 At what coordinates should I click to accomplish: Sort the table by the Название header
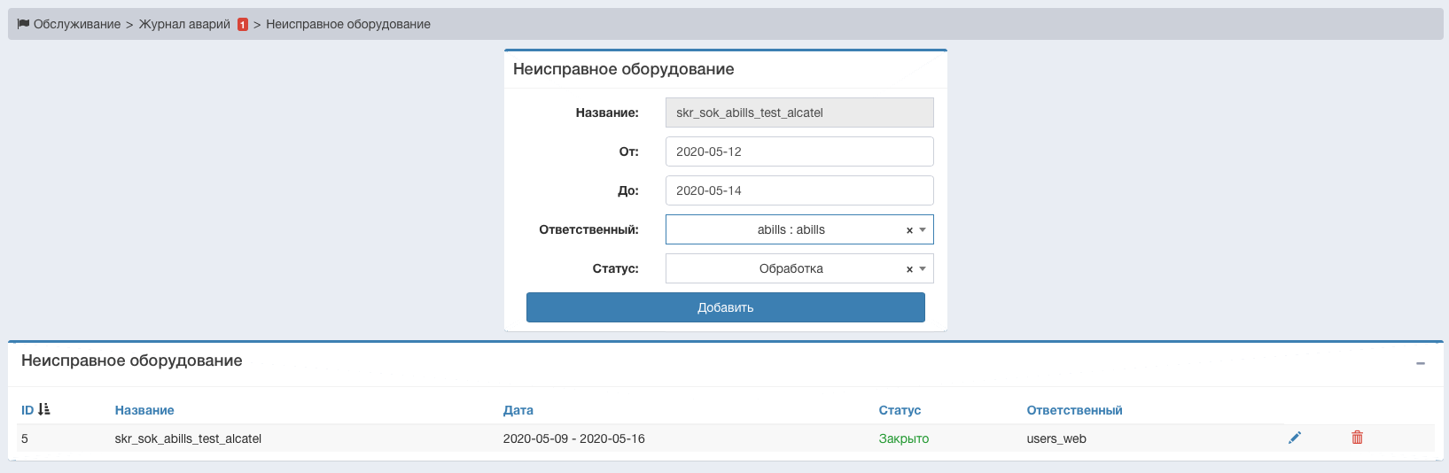click(x=144, y=410)
